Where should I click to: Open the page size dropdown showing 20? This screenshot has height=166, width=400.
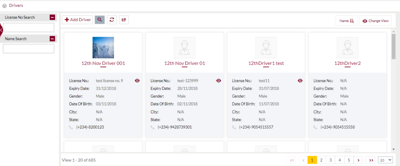coord(385,160)
